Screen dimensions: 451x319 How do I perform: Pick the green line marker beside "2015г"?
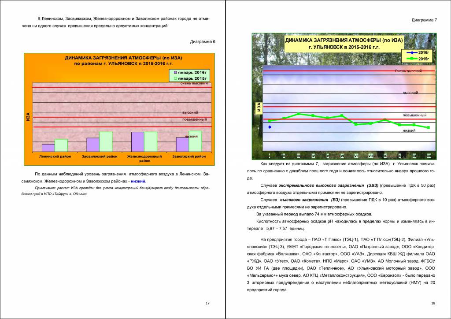pos(412,59)
